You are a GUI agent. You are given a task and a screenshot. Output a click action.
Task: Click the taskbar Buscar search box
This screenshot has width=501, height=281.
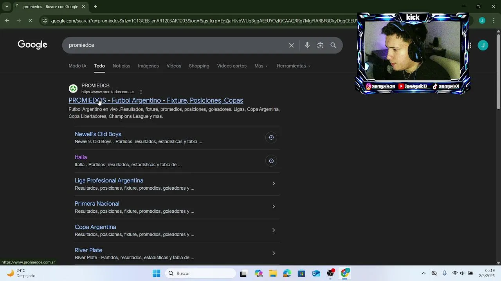[x=200, y=273]
